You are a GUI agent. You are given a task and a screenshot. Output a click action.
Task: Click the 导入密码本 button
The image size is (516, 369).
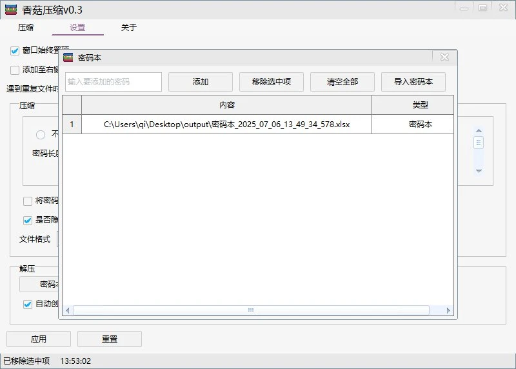pyautogui.click(x=413, y=82)
